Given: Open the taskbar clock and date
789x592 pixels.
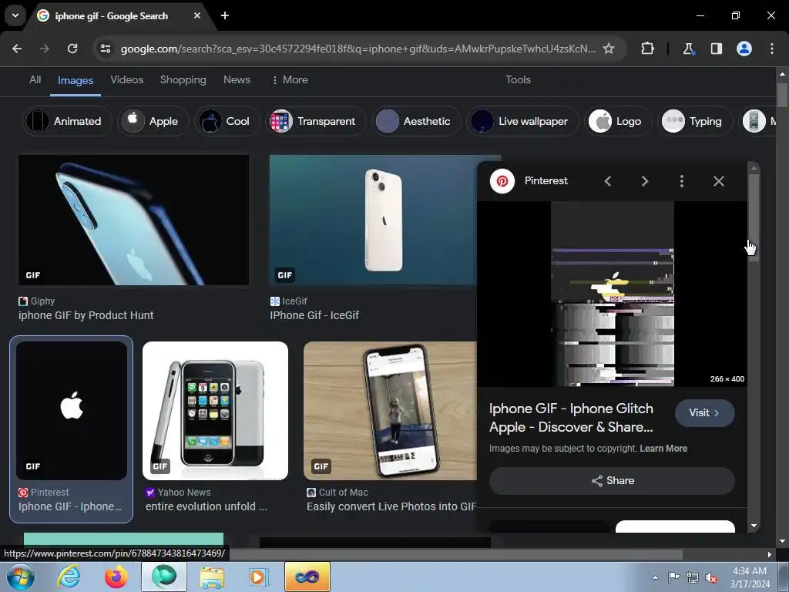Looking at the screenshot, I should coord(750,577).
